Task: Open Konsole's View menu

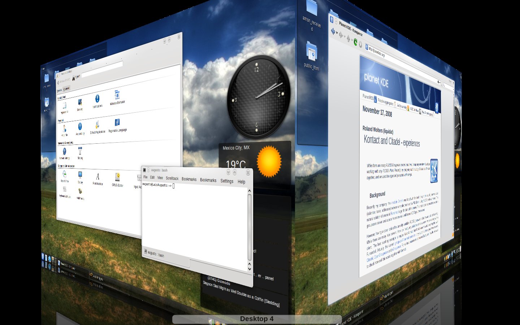Action: pos(160,178)
